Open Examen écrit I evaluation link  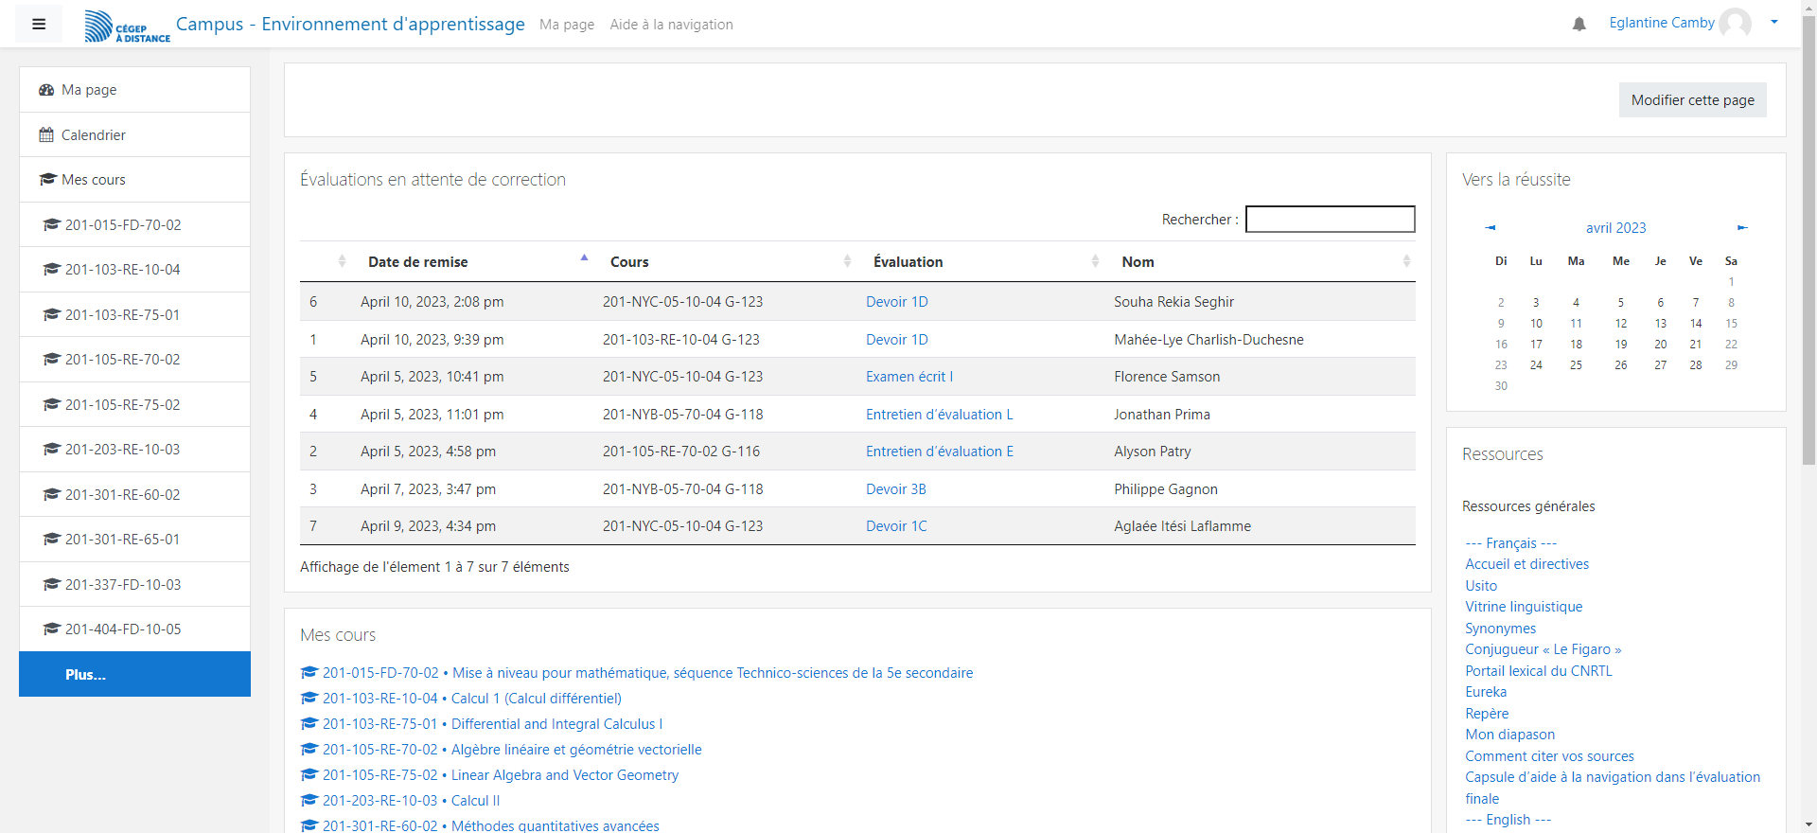click(908, 377)
